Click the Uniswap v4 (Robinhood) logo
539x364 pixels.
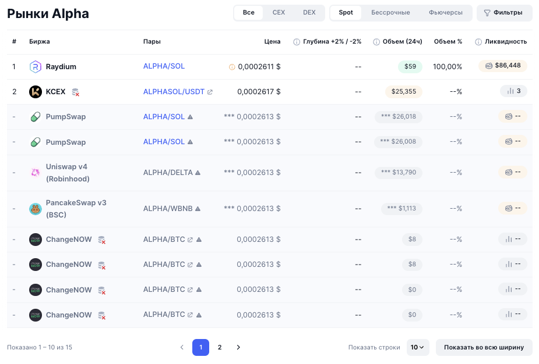coord(36,173)
